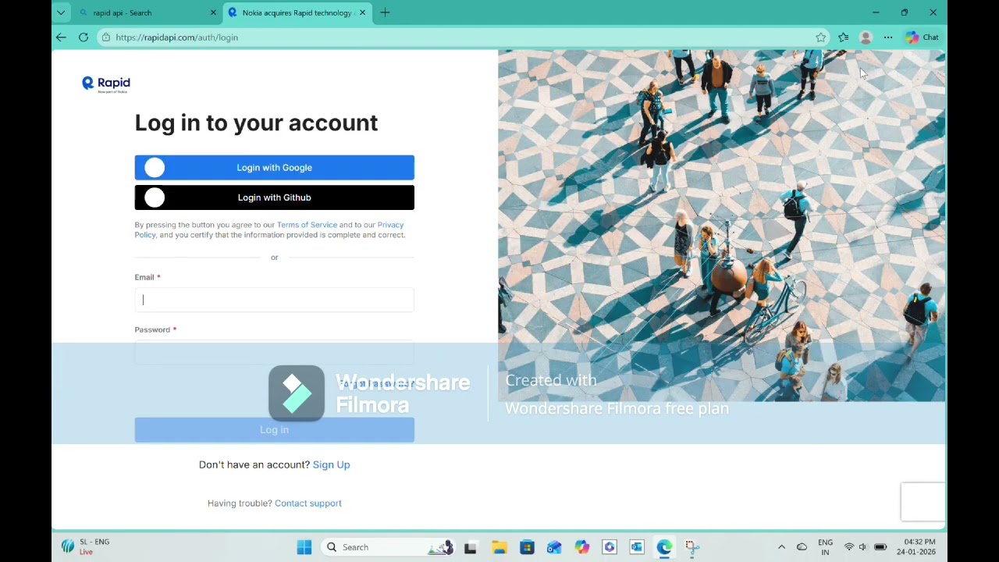Viewport: 999px width, 562px height.
Task: Add this page to favorites star
Action: [x=821, y=37]
